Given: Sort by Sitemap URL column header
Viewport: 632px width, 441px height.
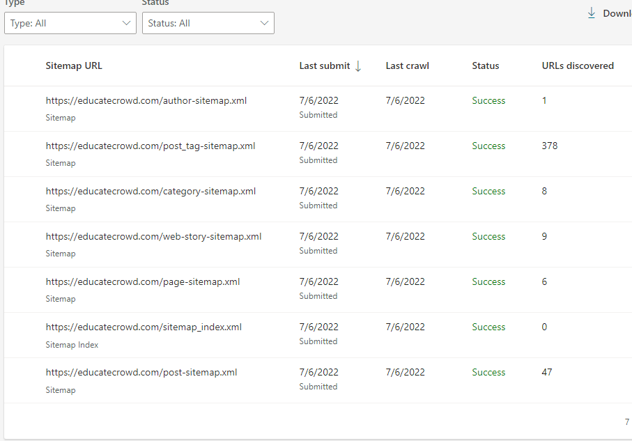Looking at the screenshot, I should (74, 65).
